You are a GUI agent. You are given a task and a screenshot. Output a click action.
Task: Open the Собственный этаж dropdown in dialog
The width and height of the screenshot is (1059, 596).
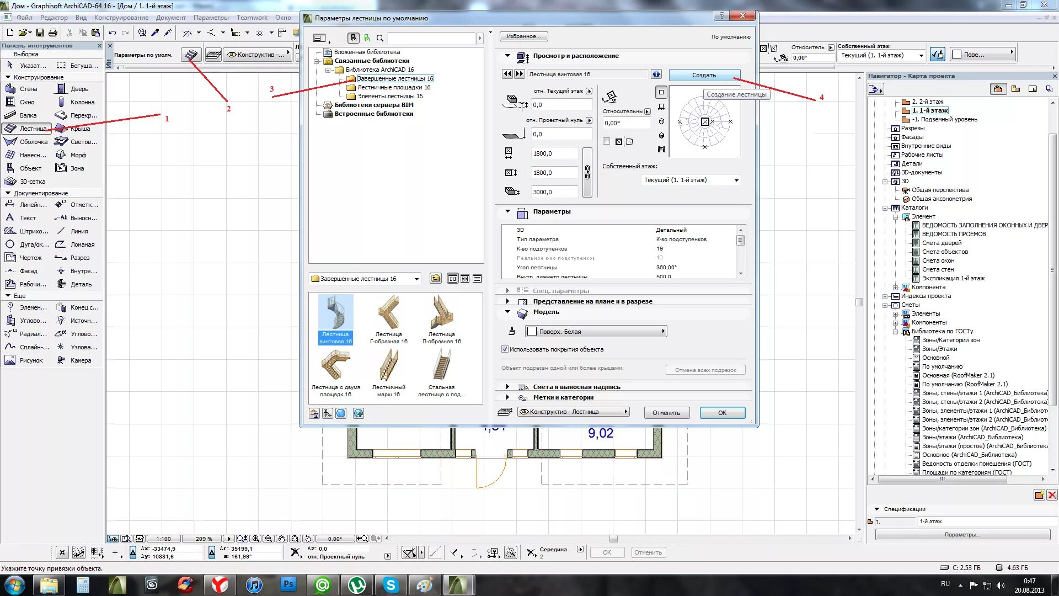coord(691,180)
